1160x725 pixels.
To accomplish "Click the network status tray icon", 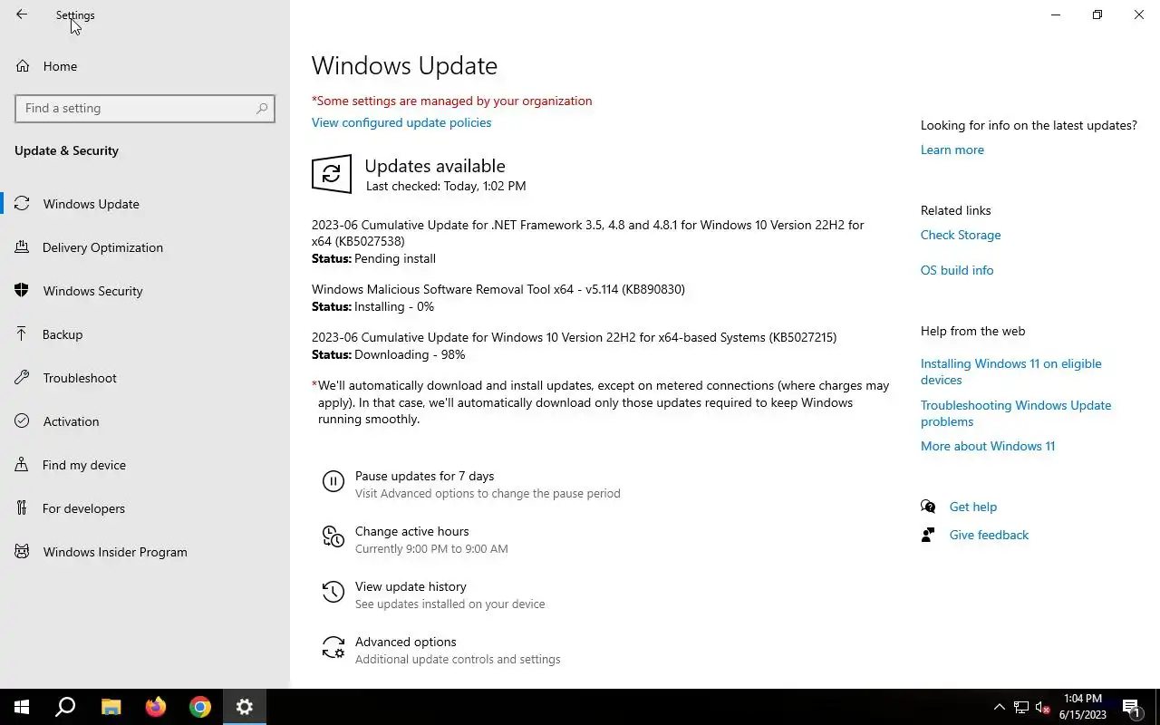I will [x=1021, y=707].
